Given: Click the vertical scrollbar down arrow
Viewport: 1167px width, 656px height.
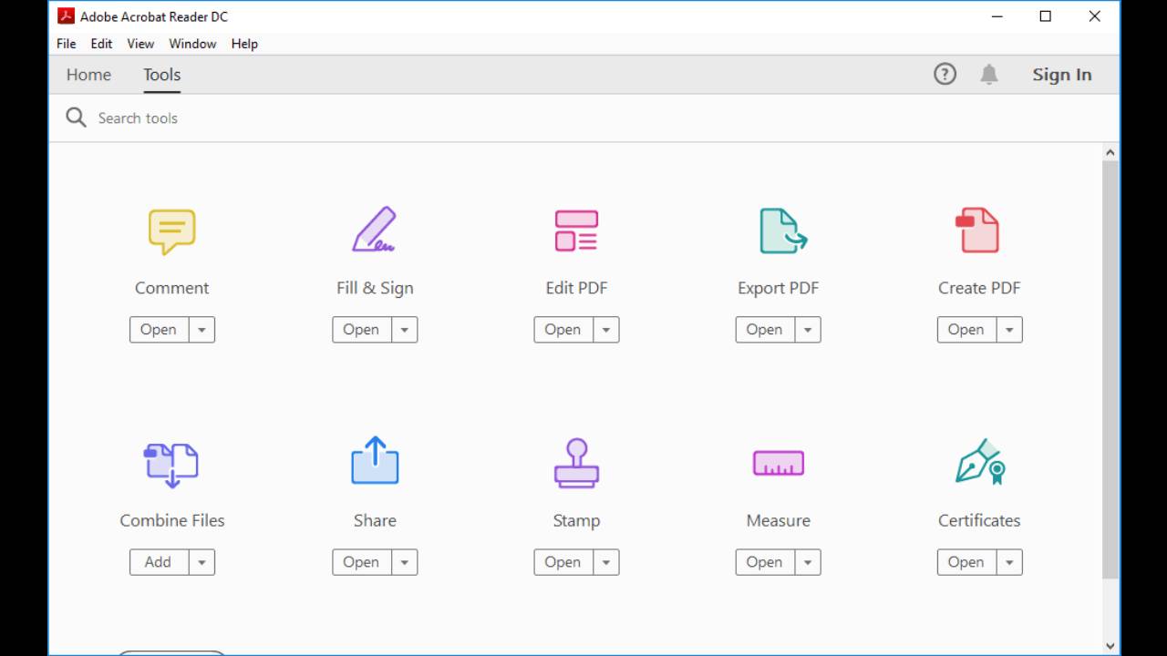Looking at the screenshot, I should coord(1110,646).
